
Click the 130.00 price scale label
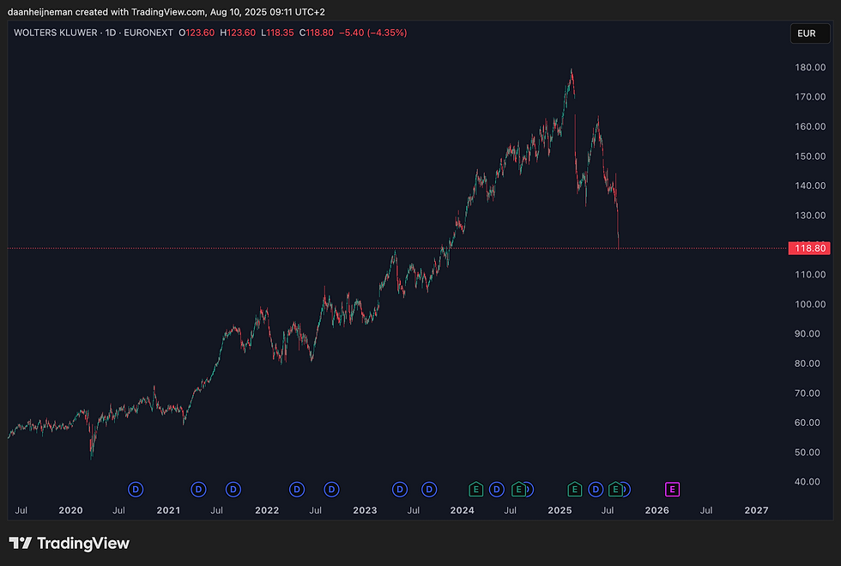[810, 216]
